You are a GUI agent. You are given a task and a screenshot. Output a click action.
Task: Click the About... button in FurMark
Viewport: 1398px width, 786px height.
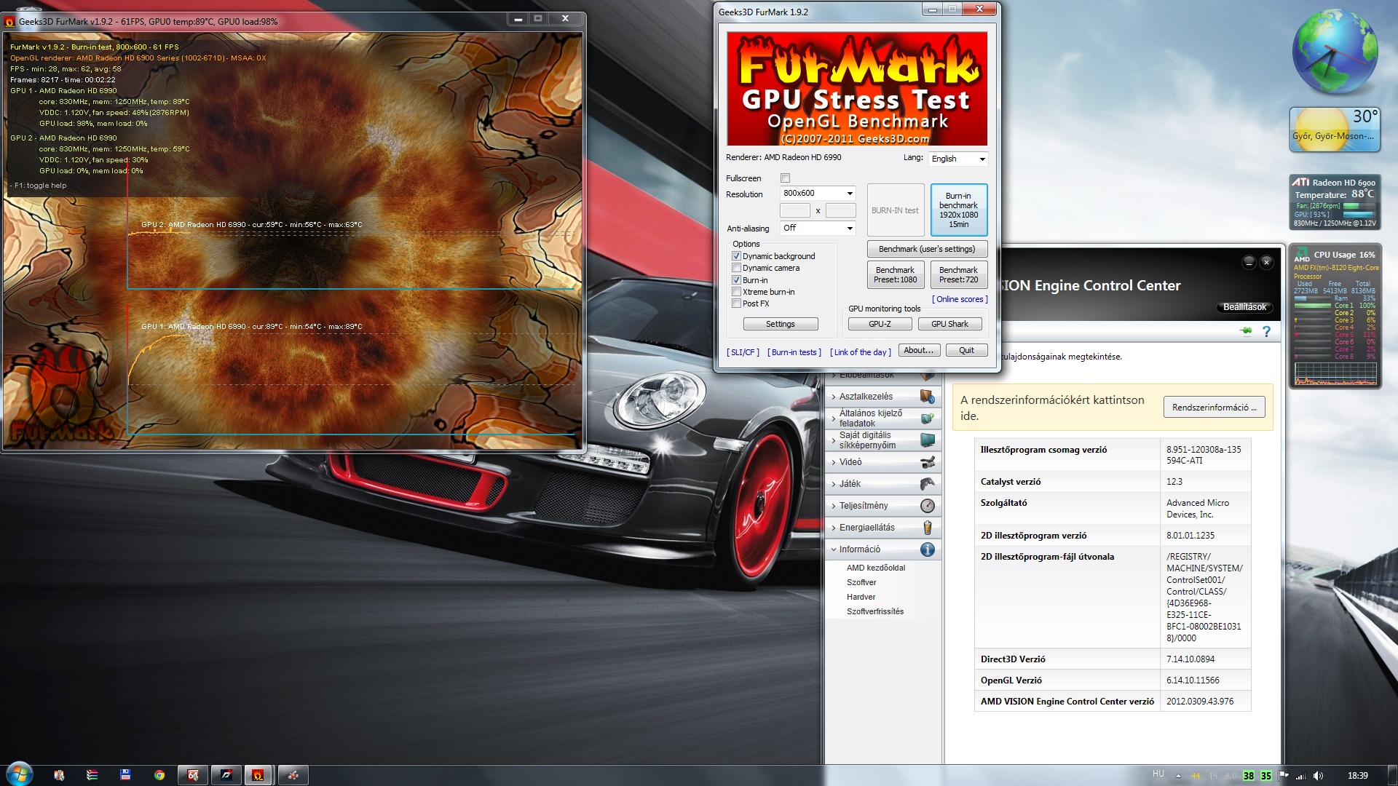(x=918, y=350)
